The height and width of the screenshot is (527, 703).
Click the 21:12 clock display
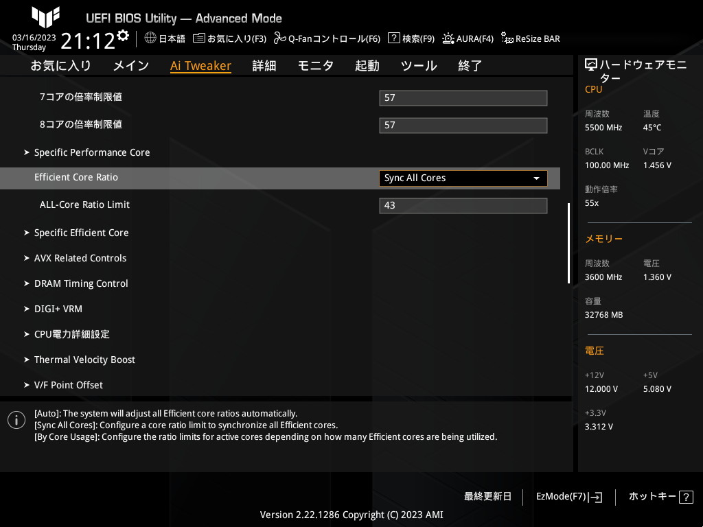(x=88, y=41)
